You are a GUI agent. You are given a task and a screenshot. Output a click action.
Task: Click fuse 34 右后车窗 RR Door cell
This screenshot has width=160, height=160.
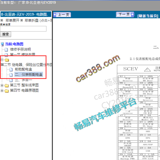tap(148, 79)
